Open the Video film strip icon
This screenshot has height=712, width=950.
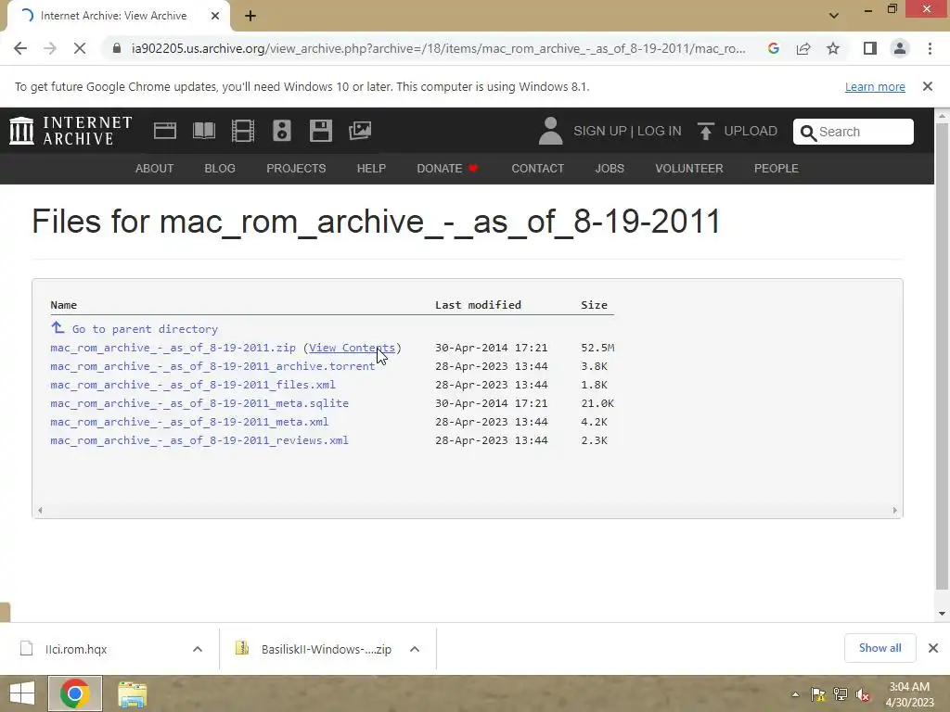pyautogui.click(x=243, y=131)
